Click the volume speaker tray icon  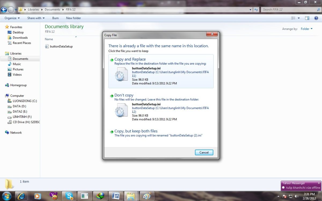point(297,196)
